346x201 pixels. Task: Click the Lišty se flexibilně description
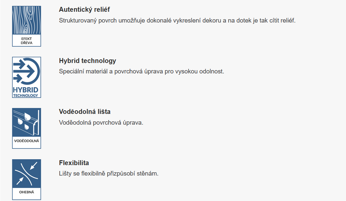click(x=109, y=174)
